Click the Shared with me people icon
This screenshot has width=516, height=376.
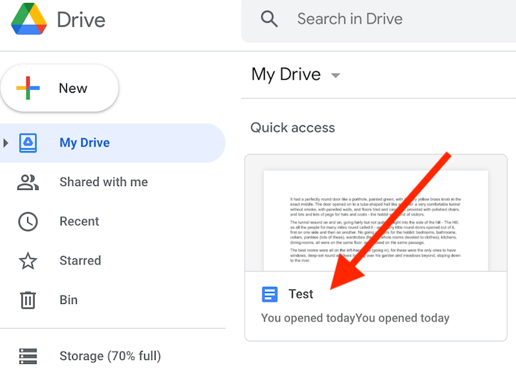28,182
